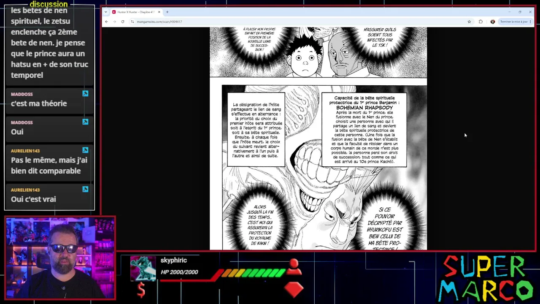Screen dimensions: 540x304
Task: Click moderator badge on "c'est ma théorie" message
Action: (x=85, y=93)
